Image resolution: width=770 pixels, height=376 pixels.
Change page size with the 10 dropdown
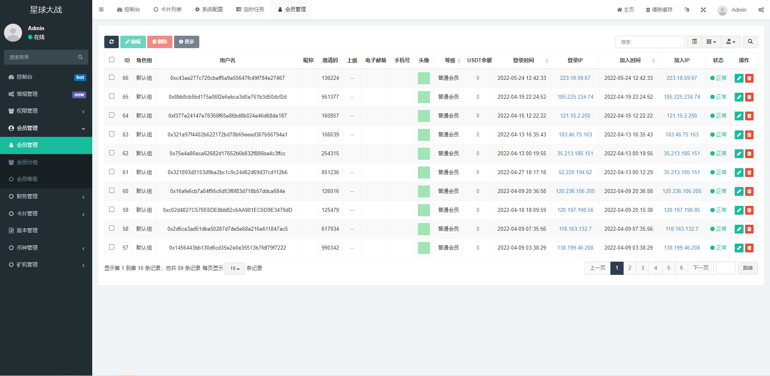pyautogui.click(x=235, y=268)
